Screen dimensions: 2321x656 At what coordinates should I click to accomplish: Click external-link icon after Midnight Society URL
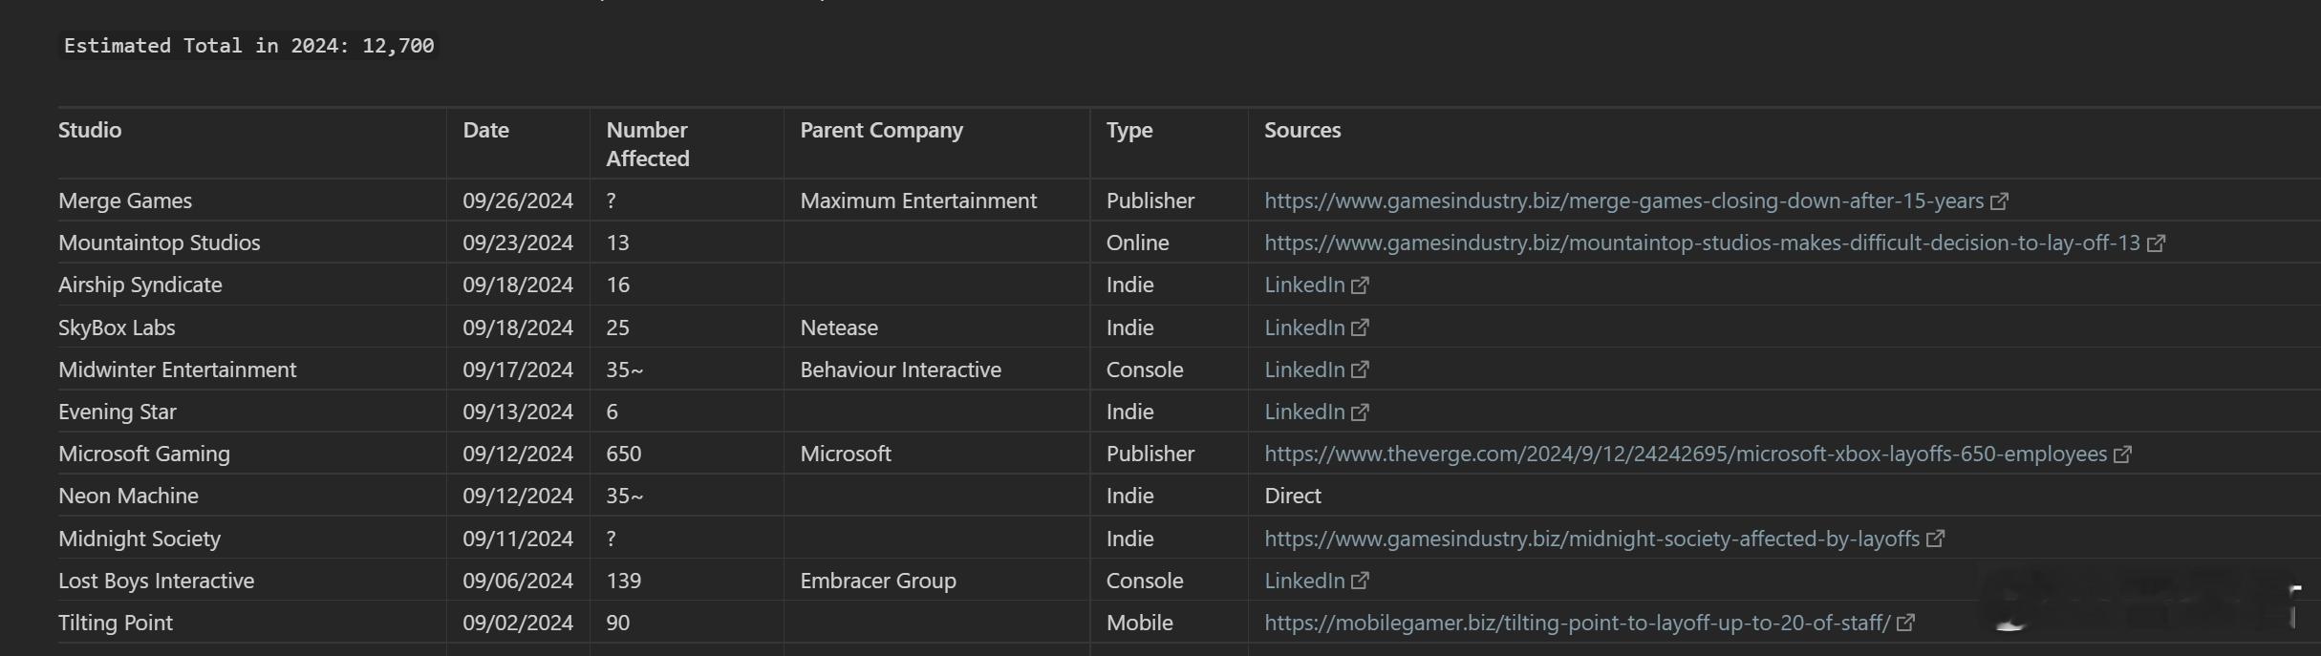pyautogui.click(x=1935, y=540)
